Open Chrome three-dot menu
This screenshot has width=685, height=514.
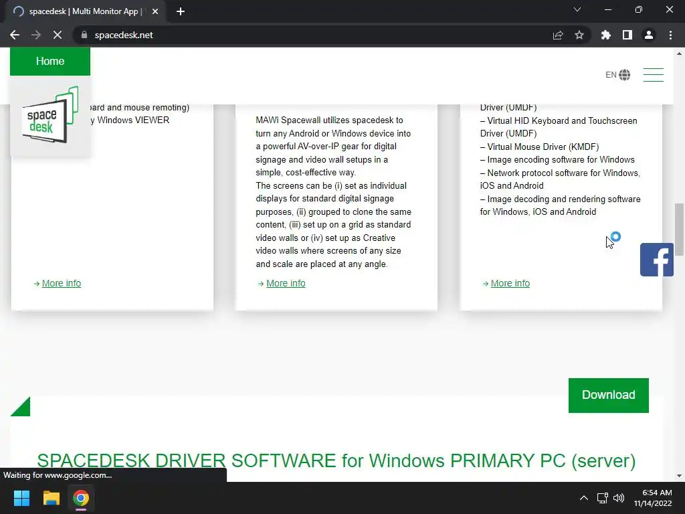670,35
